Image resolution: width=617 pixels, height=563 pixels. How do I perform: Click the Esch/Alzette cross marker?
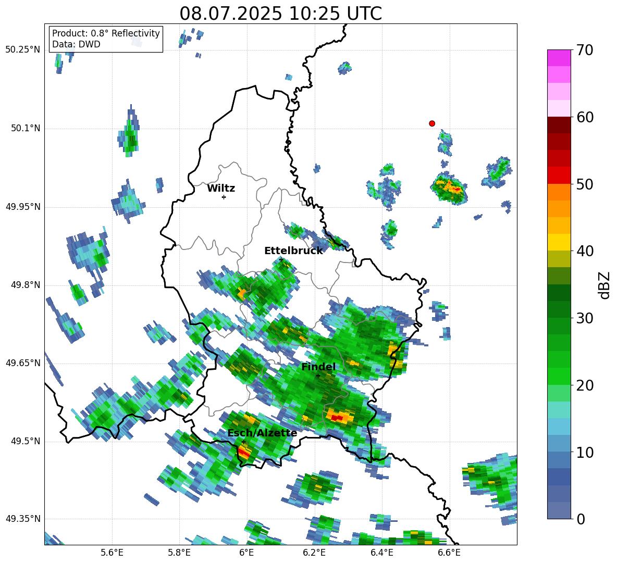click(243, 442)
